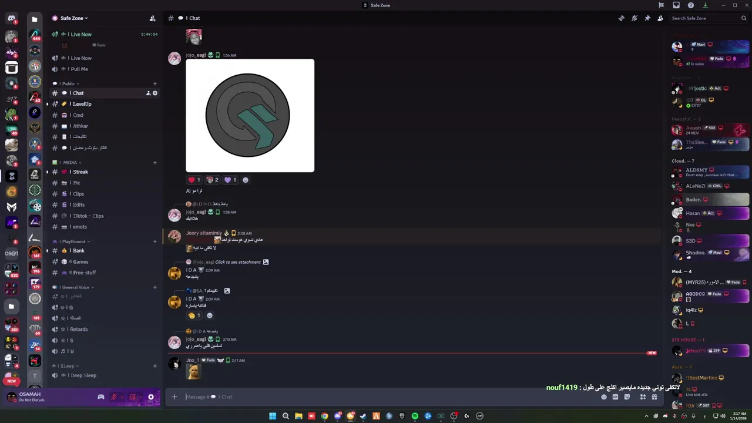The image size is (752, 423).
Task: Click to see attachment link in reply
Action: coord(238,262)
